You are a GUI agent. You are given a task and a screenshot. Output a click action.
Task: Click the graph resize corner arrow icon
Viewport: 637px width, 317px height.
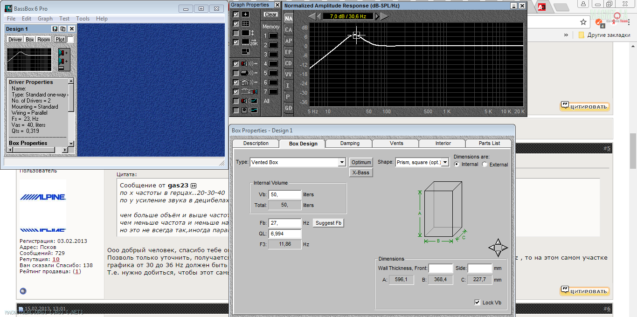[x=246, y=52]
